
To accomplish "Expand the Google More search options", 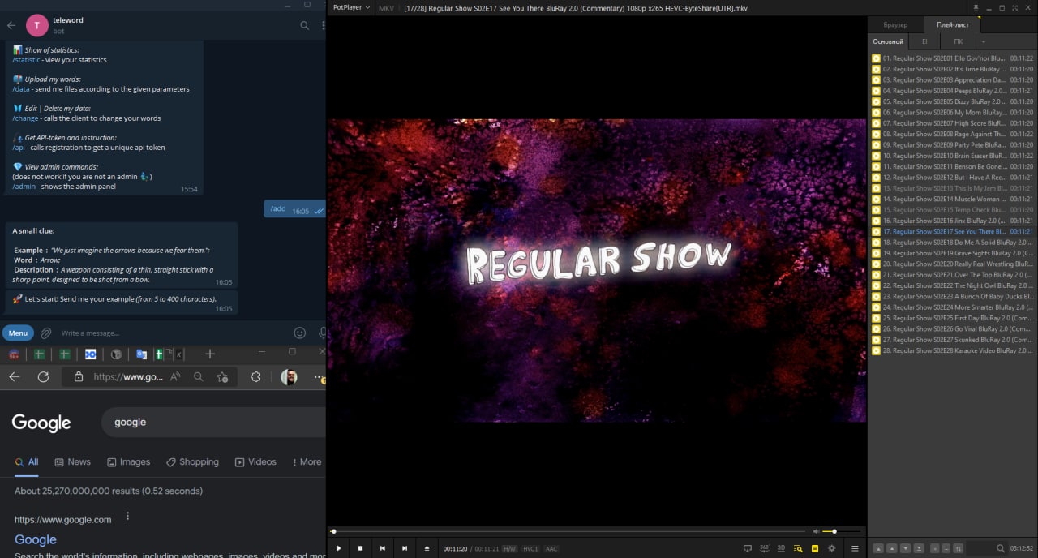I will [307, 461].
